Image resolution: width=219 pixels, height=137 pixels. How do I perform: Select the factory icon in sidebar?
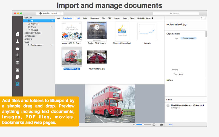[18, 48]
